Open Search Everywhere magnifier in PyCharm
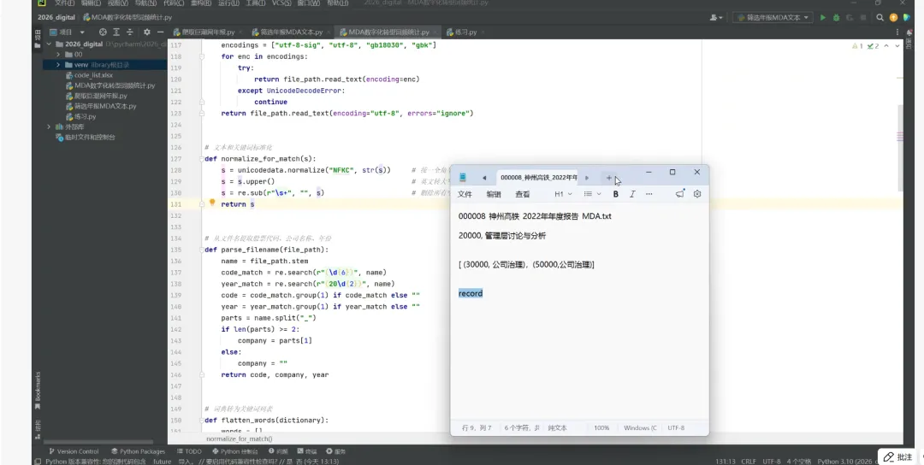 coord(880,18)
